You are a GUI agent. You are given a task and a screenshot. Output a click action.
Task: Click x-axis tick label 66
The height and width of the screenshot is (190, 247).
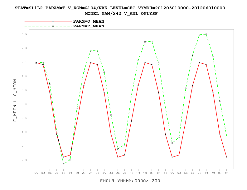[186, 173]
